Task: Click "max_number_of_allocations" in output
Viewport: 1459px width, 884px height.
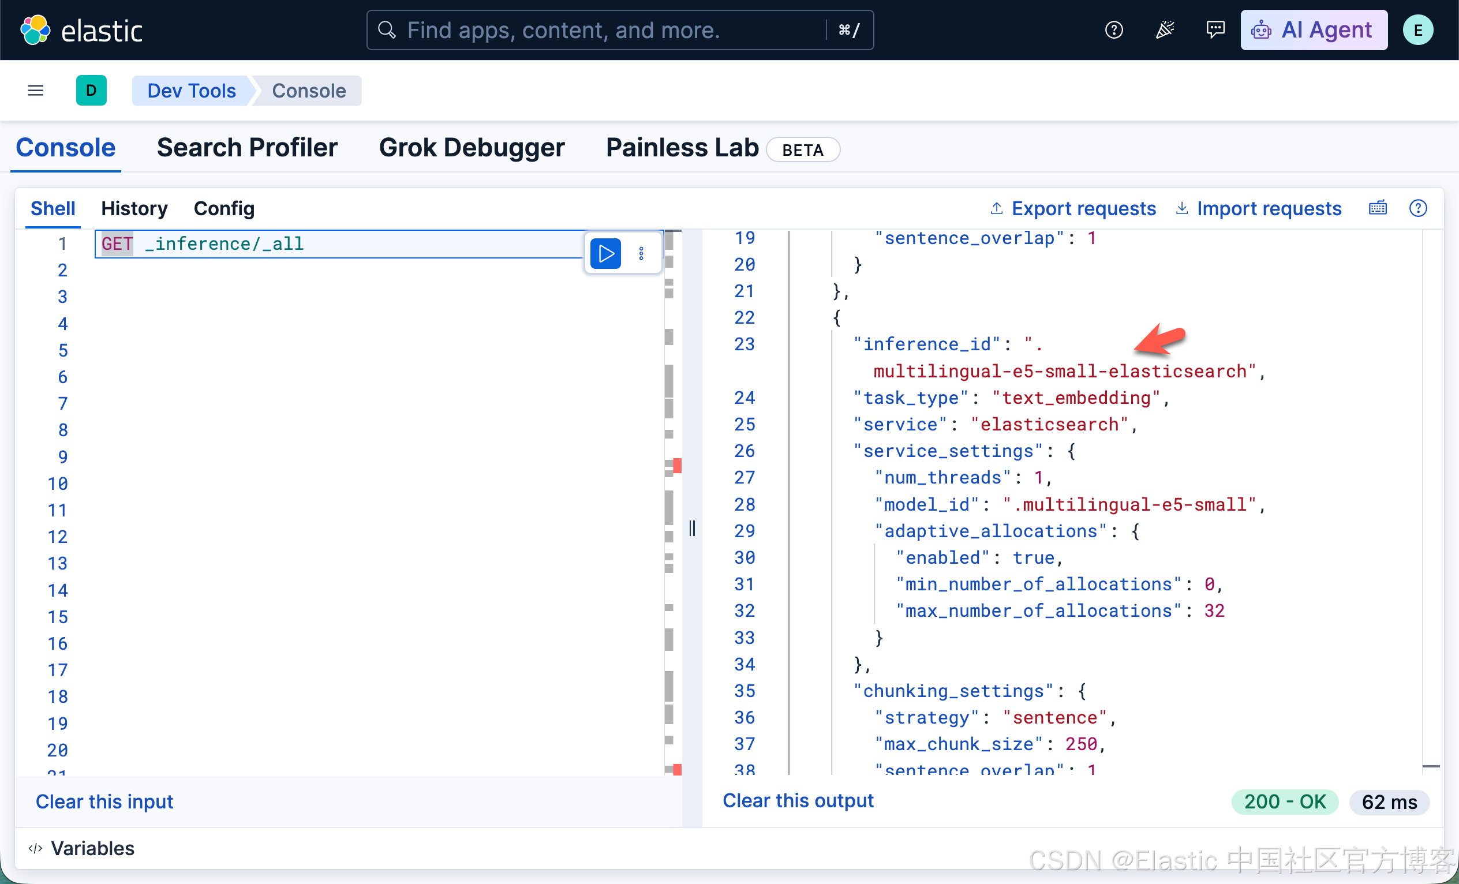Action: point(1039,610)
